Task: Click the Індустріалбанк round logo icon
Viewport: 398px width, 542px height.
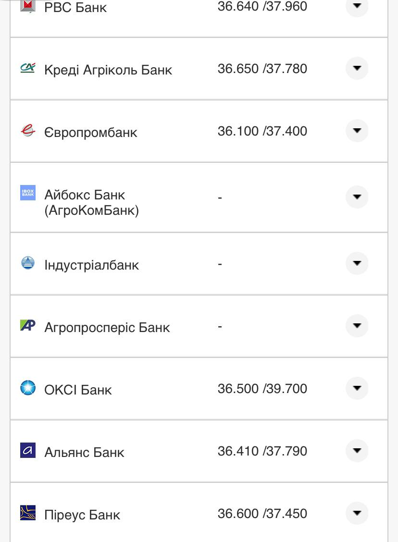Action: [28, 263]
